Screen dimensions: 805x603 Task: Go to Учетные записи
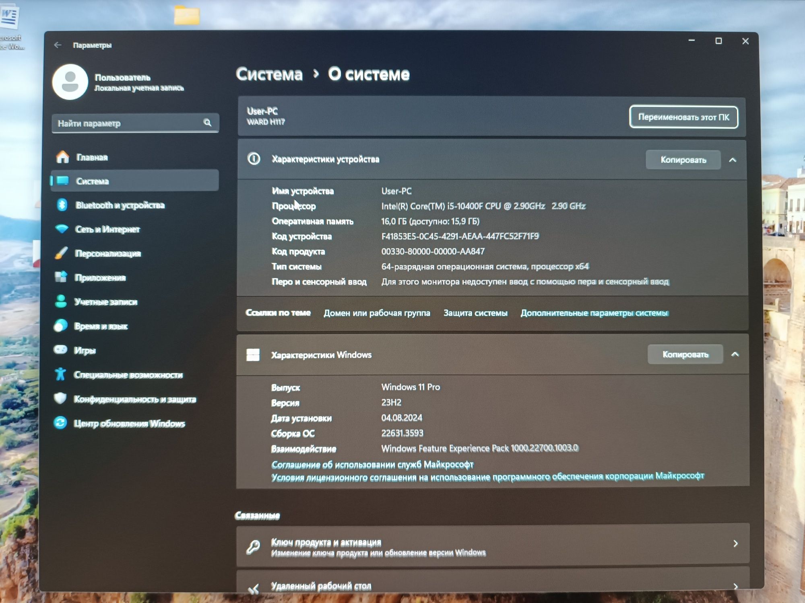pyautogui.click(x=134, y=301)
